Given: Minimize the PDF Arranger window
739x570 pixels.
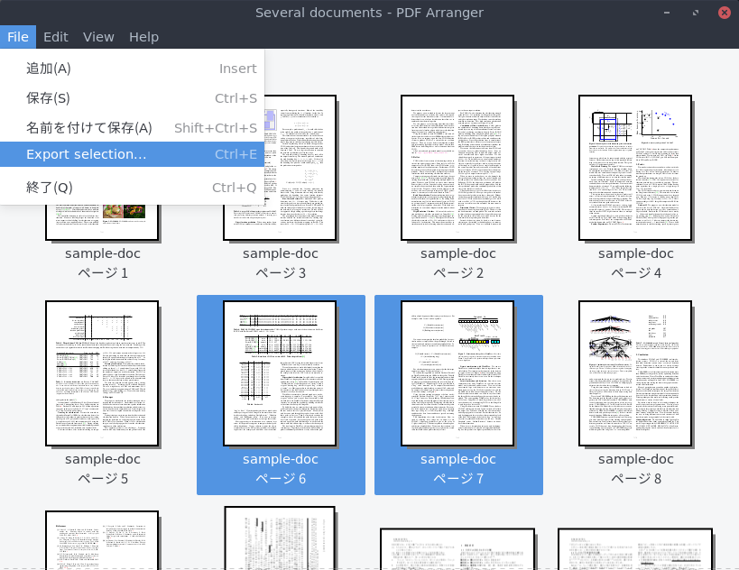Looking at the screenshot, I should (666, 13).
